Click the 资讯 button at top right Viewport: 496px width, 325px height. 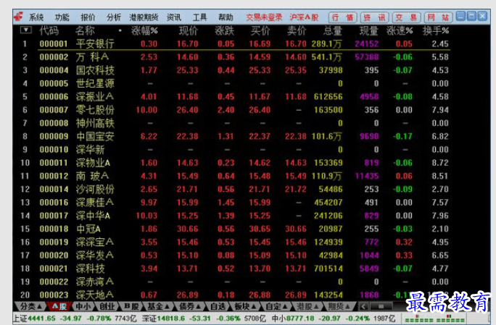click(x=374, y=17)
